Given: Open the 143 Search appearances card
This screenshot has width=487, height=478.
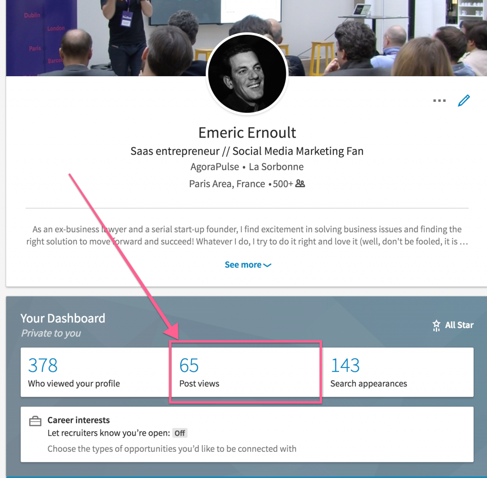Looking at the screenshot, I should pyautogui.click(x=399, y=372).
